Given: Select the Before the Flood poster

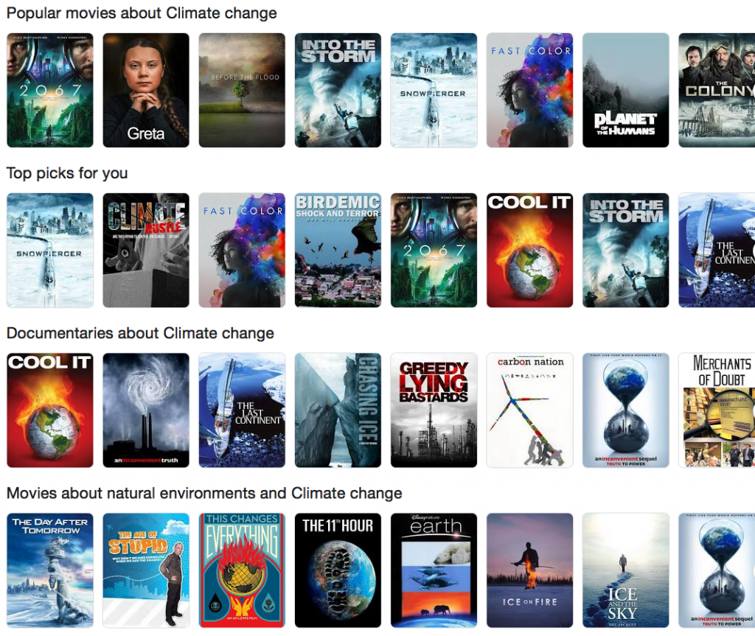Looking at the screenshot, I should 242,90.
